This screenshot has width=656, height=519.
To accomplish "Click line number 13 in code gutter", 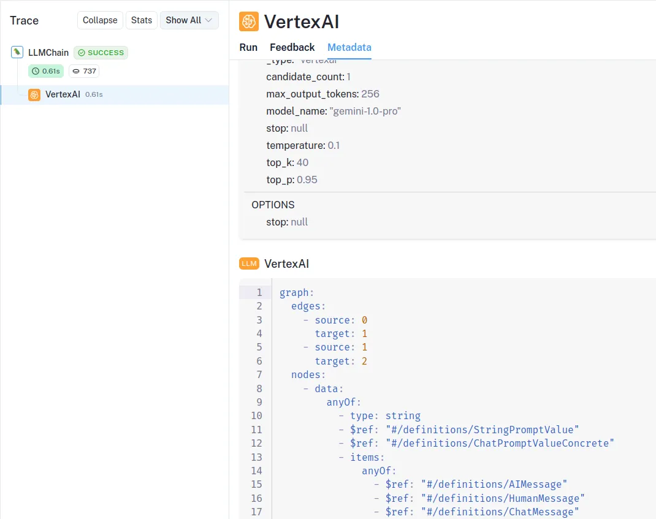I will pos(256,457).
